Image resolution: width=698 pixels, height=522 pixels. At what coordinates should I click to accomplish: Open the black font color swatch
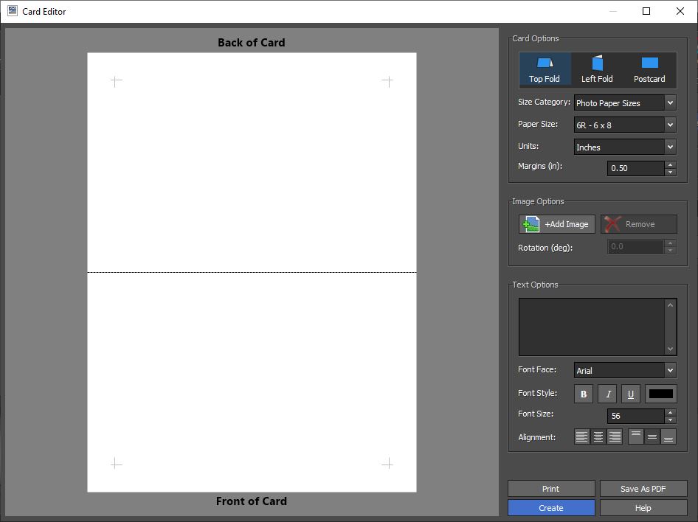point(660,394)
